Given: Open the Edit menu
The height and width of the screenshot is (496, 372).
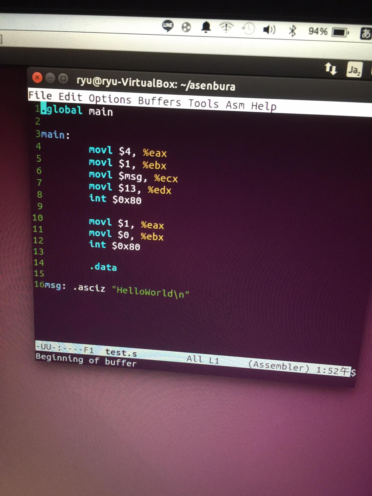Looking at the screenshot, I should (x=70, y=97).
